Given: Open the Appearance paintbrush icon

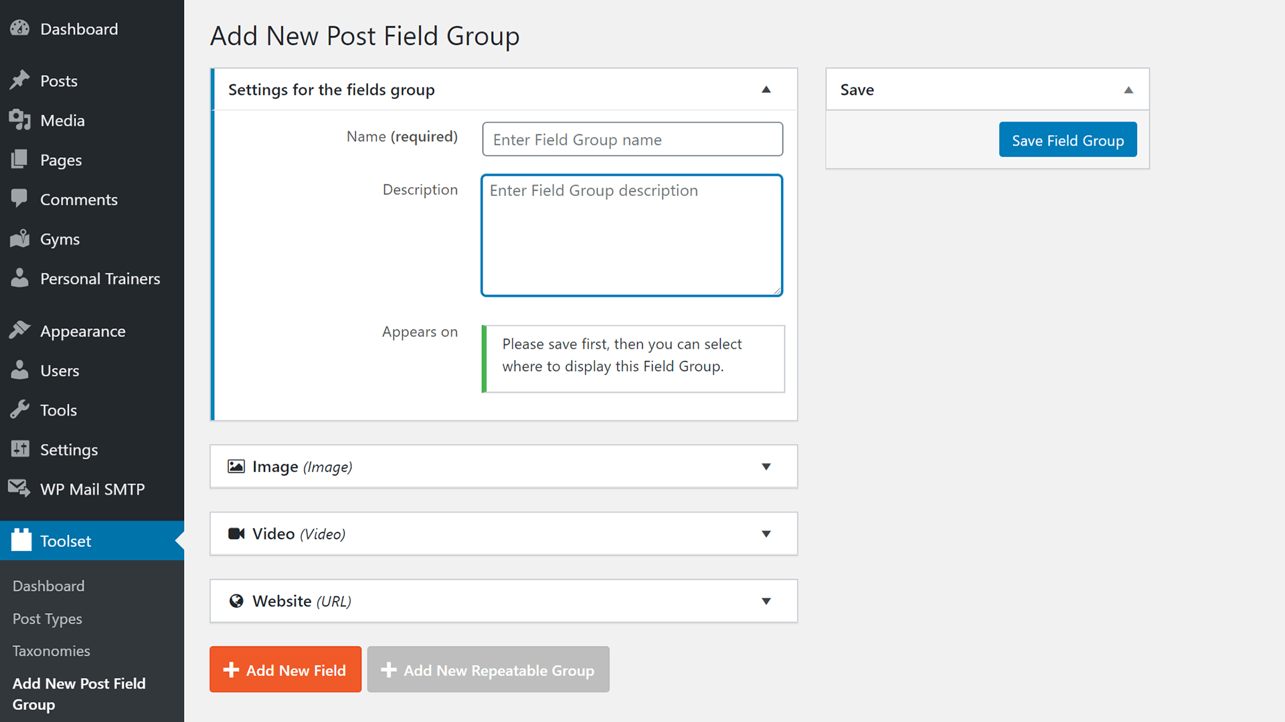Looking at the screenshot, I should [x=20, y=330].
